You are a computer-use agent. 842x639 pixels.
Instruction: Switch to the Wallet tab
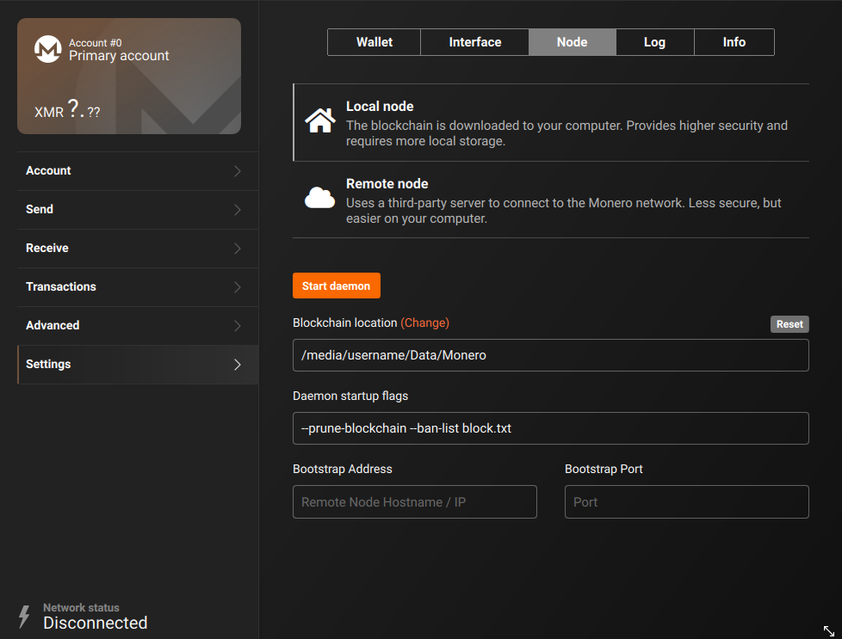pyautogui.click(x=375, y=42)
